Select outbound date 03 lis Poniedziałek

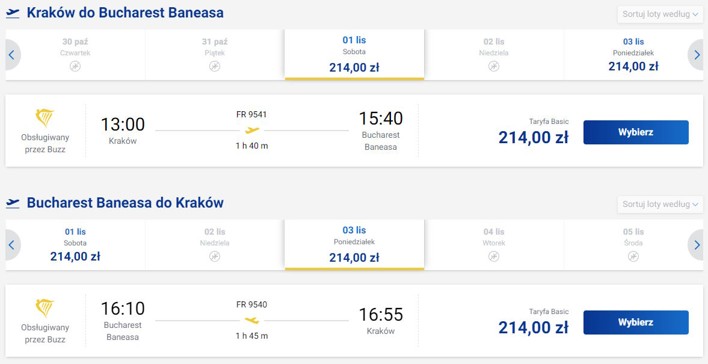[633, 54]
